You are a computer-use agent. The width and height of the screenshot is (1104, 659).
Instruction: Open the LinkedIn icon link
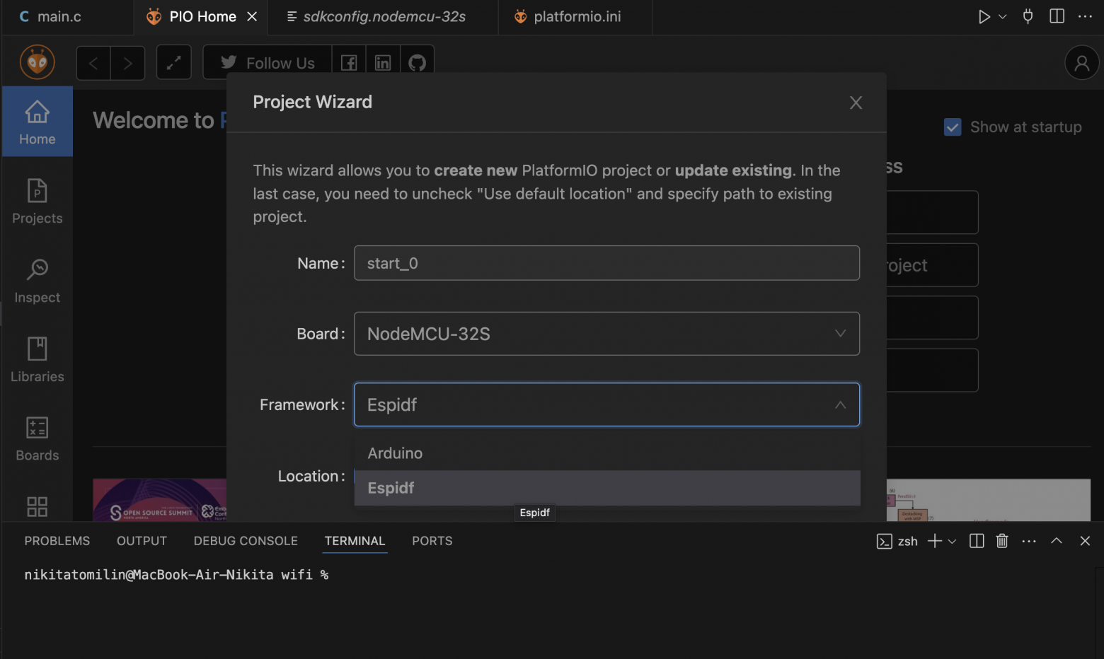click(x=383, y=63)
